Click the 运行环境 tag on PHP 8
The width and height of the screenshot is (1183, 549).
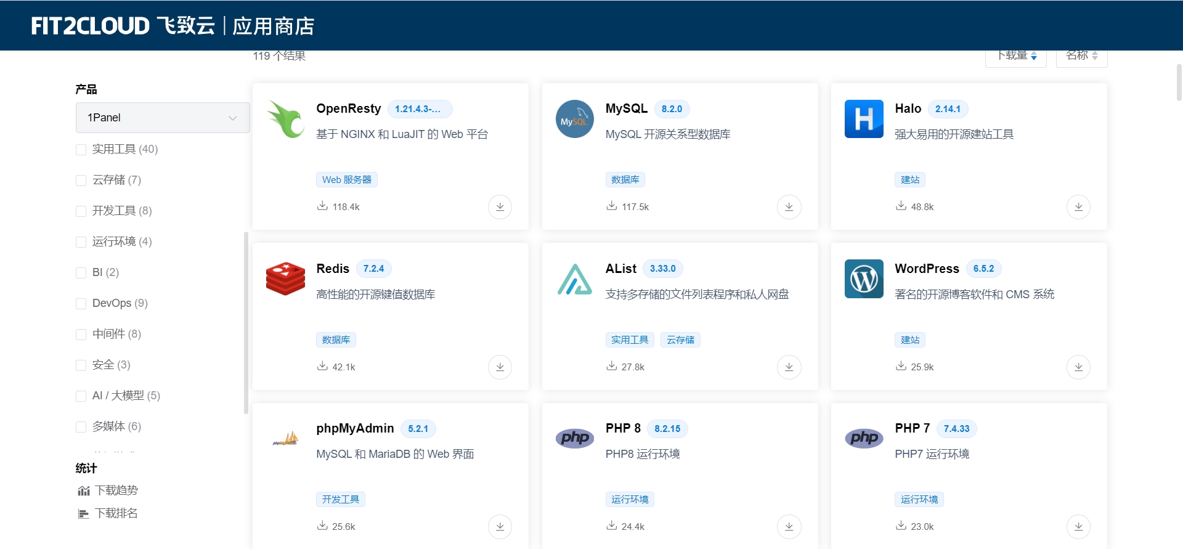630,500
